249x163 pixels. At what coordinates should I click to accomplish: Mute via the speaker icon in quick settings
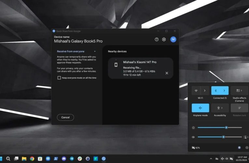[x=193, y=137]
